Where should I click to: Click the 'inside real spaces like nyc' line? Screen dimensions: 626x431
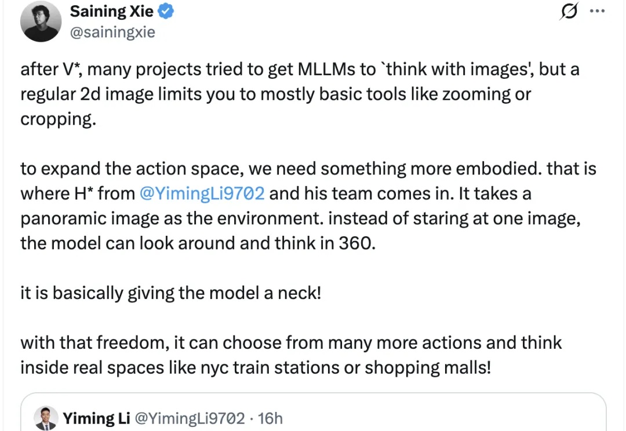tap(255, 367)
